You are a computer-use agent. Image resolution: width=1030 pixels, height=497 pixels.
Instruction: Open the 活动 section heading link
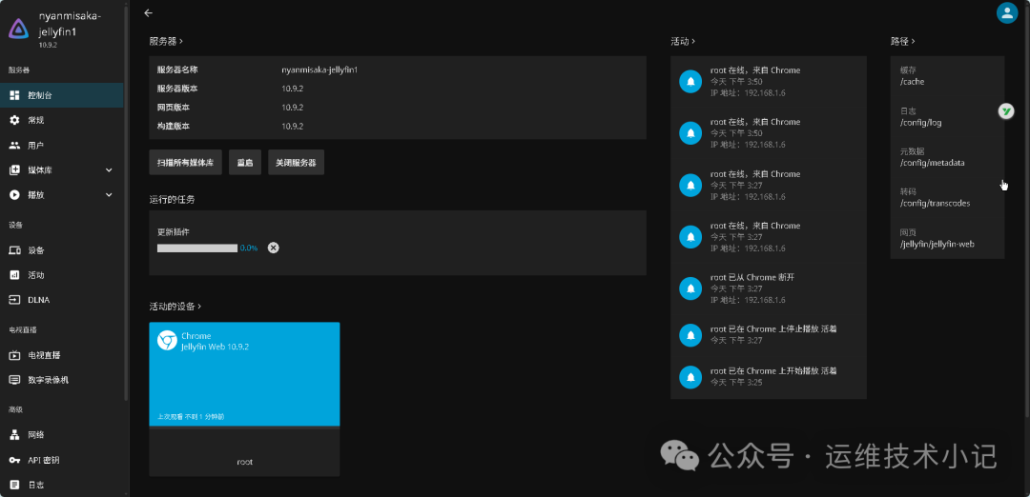pyautogui.click(x=683, y=41)
